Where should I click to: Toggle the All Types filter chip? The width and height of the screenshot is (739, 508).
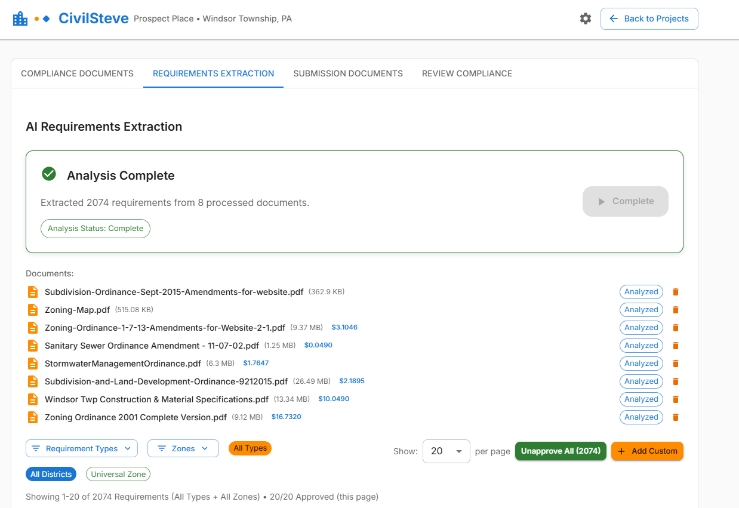coord(250,448)
